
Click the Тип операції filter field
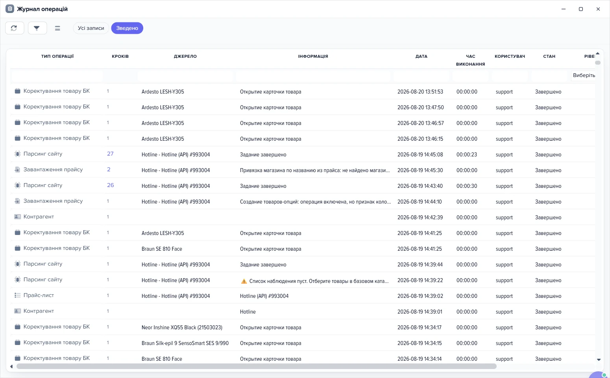coord(57,76)
